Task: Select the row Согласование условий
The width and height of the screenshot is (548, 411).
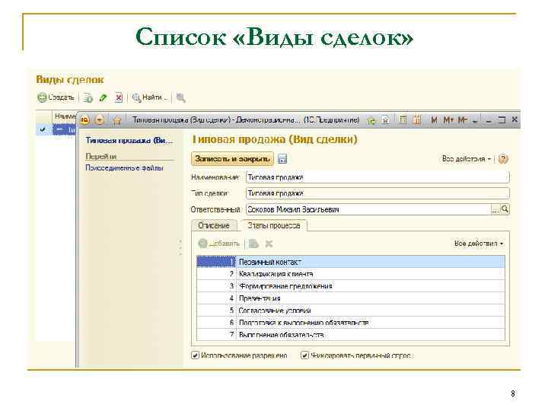Action: coord(351,311)
